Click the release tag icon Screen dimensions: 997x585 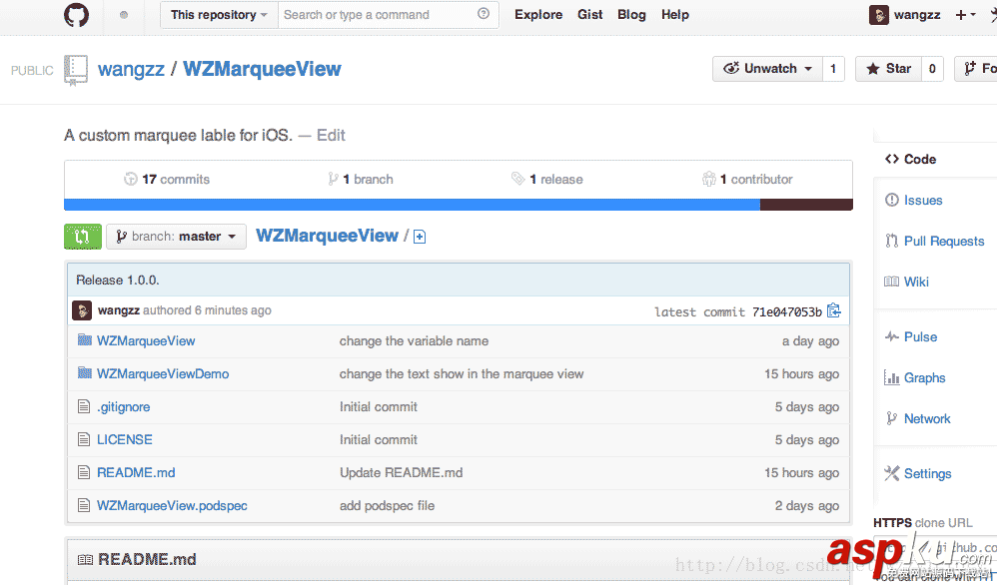(517, 179)
